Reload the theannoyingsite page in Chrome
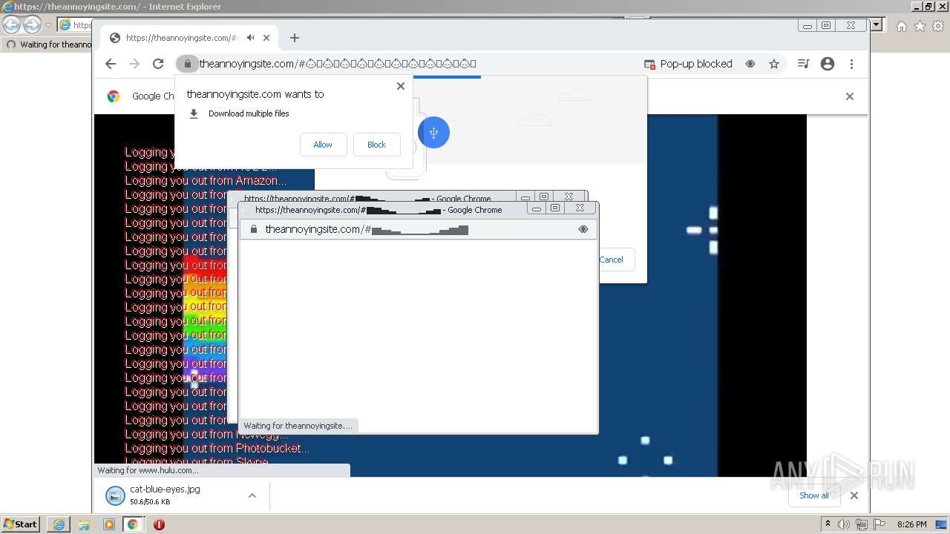The width and height of the screenshot is (950, 534). (158, 64)
